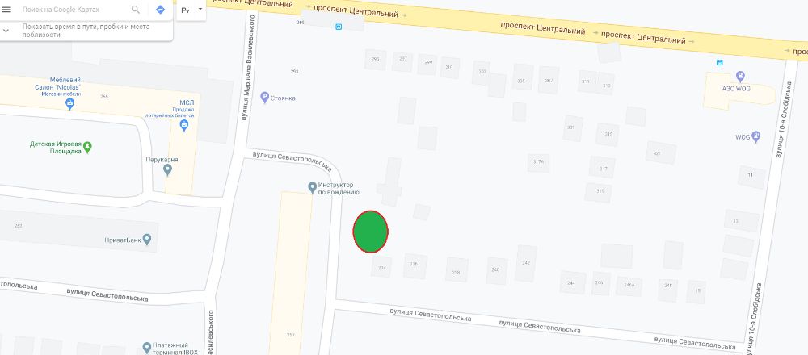Click the 'Стоянка' label text

pyautogui.click(x=283, y=98)
